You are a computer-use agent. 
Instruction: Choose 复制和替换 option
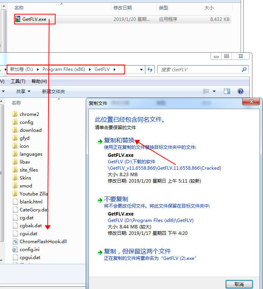[x=119, y=140]
